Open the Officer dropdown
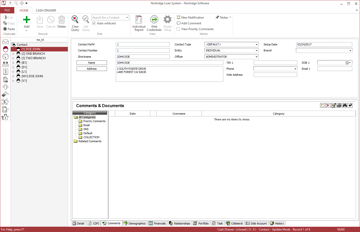360x232 pixels. (x=256, y=57)
